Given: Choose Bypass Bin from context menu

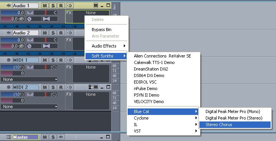Looking at the screenshot, I should pyautogui.click(x=106, y=30).
